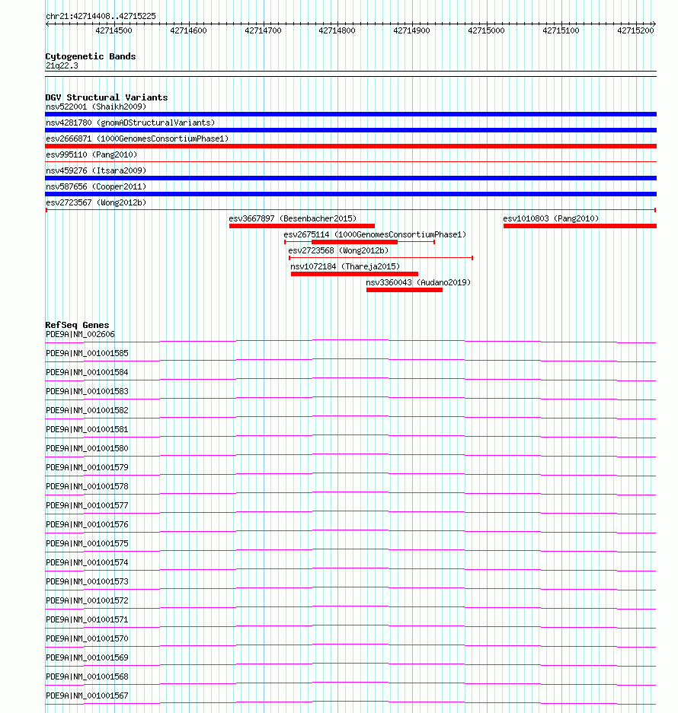Click the 42714800 ruler position label
Image resolution: width=678 pixels, height=713 pixels.
click(x=337, y=30)
